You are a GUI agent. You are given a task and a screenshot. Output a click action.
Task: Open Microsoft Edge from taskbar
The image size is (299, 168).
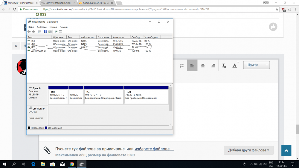pyautogui.click(x=33, y=164)
